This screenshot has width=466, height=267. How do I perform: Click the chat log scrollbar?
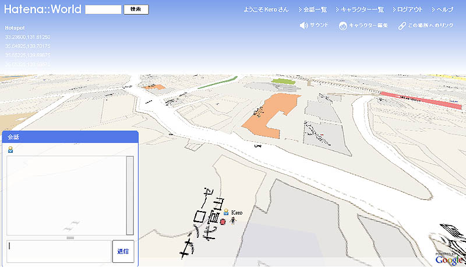pyautogui.click(x=130, y=196)
